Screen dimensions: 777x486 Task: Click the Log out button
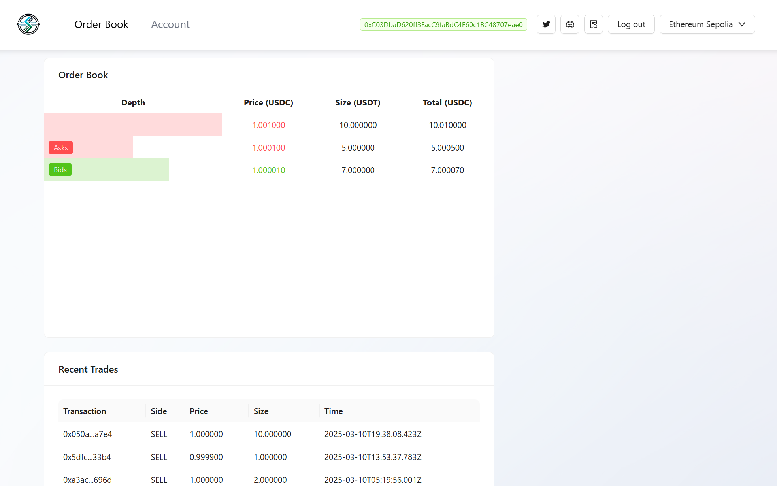click(x=631, y=24)
